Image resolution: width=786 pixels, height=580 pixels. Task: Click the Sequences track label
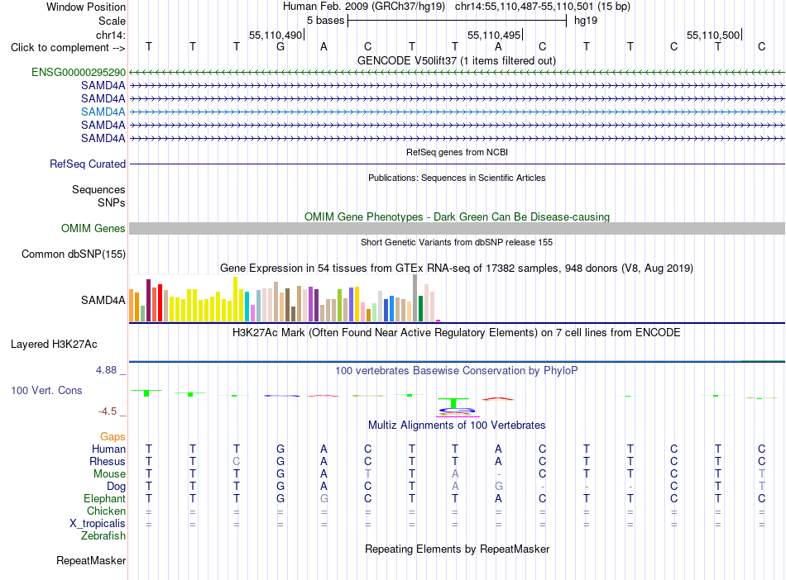coord(98,190)
